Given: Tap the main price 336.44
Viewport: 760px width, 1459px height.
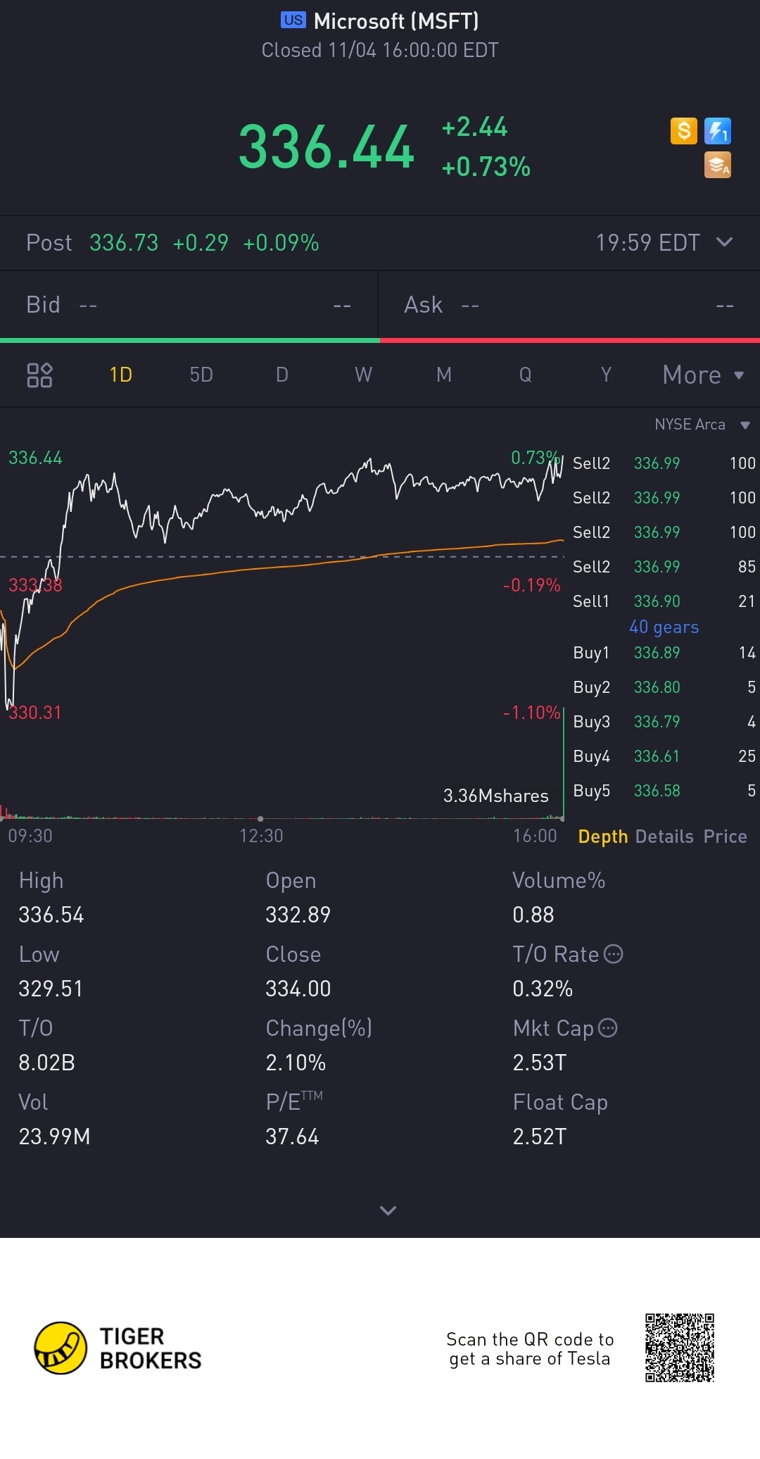Looking at the screenshot, I should [x=327, y=147].
